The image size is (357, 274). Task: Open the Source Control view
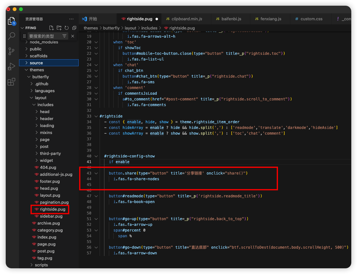click(x=12, y=51)
